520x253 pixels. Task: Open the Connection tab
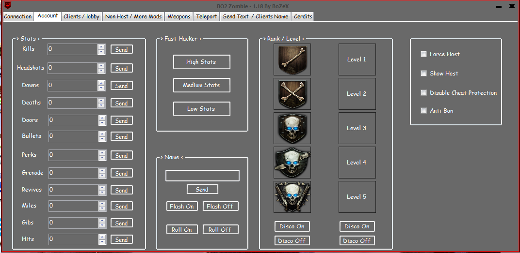tap(18, 16)
